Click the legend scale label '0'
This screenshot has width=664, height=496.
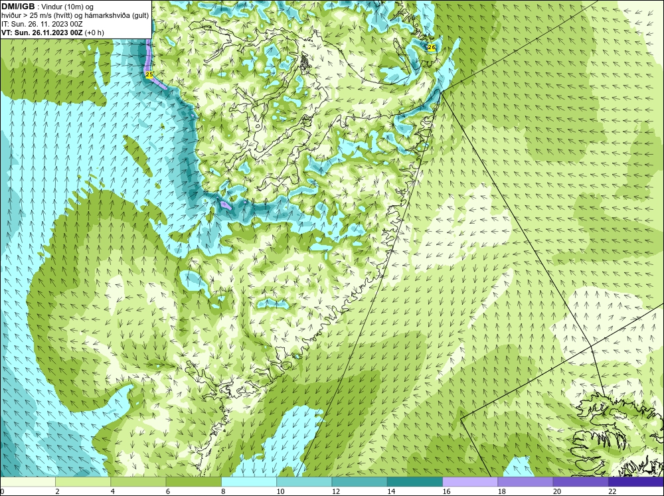(x=2, y=491)
